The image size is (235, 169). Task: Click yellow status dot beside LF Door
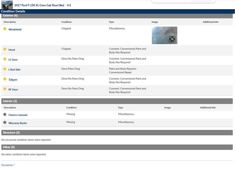pyautogui.click(x=5, y=59)
